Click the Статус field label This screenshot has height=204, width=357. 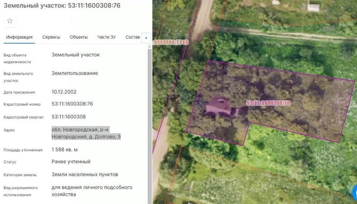pyautogui.click(x=10, y=162)
